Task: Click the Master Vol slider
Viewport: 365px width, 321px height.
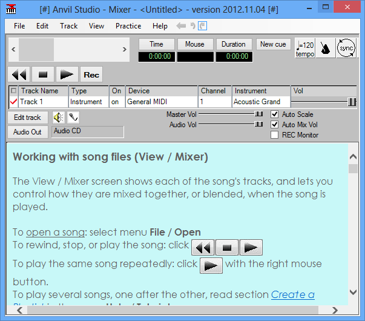Action: tap(231, 114)
